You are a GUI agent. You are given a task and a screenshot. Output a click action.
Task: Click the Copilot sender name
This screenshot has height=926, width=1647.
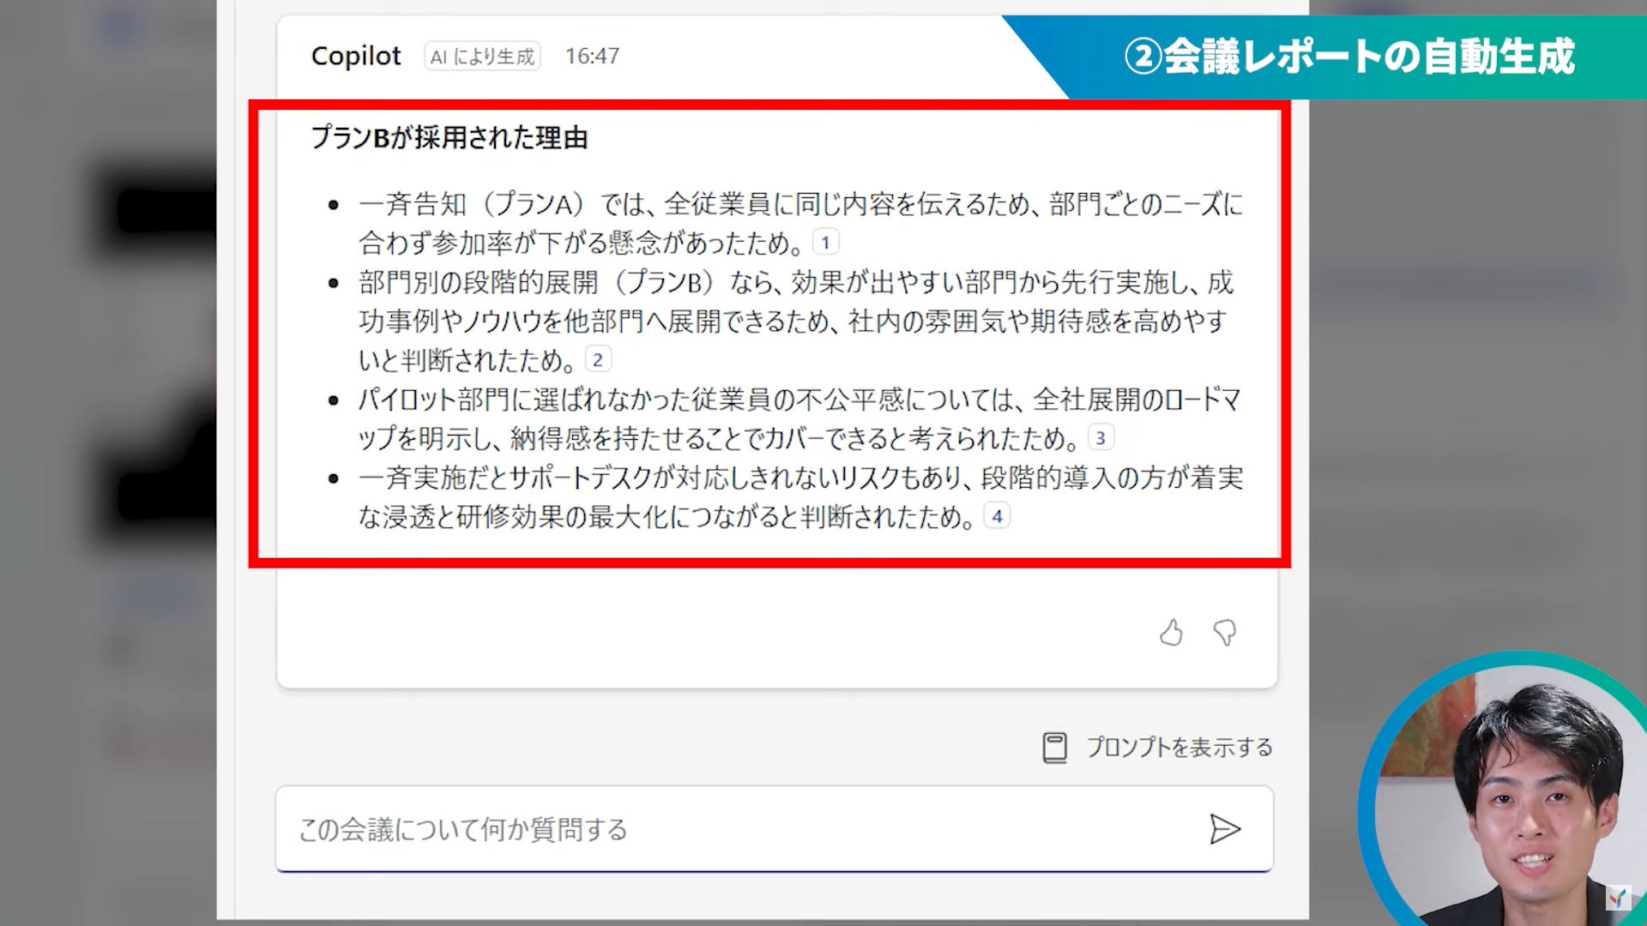[355, 56]
